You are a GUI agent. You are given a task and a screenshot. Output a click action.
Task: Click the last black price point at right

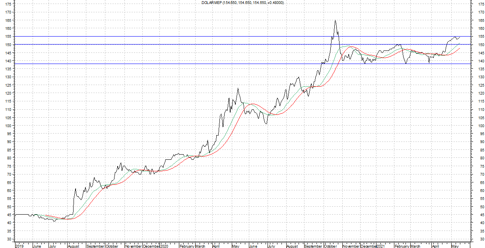pyautogui.click(x=460, y=37)
